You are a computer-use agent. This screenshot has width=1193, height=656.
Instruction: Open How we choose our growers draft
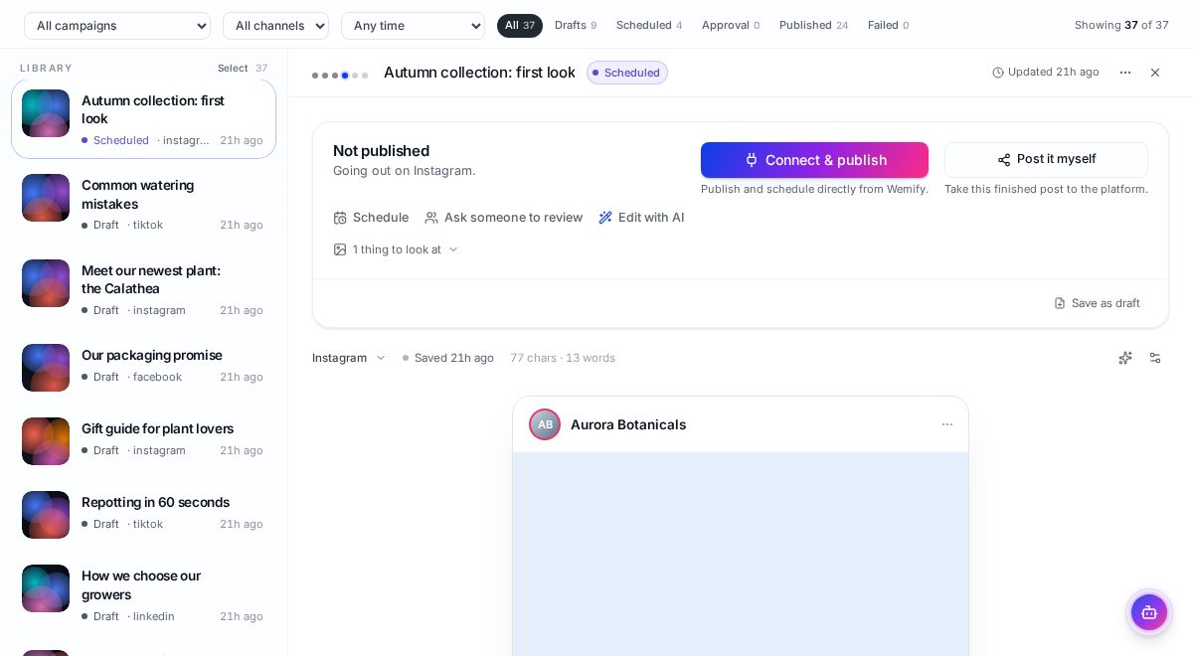143,594
